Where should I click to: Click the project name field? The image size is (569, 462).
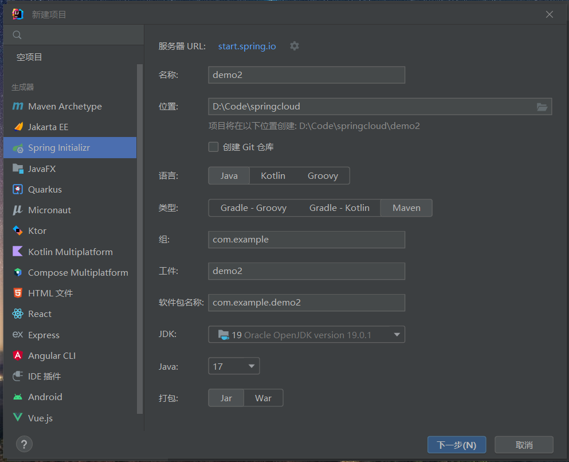(307, 75)
